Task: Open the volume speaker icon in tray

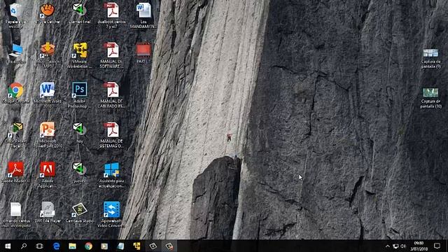Action: (x=403, y=246)
